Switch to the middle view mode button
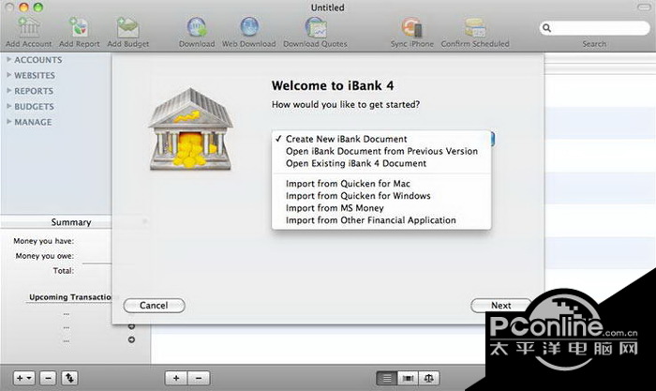656x391 pixels. pos(408,378)
